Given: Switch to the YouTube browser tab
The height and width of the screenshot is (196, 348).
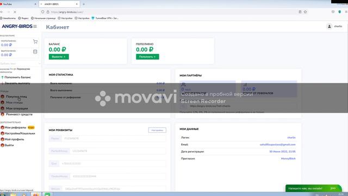Looking at the screenshot, I should 18,4.
